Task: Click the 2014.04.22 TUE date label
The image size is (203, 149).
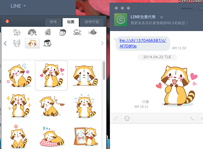Action: [157, 57]
